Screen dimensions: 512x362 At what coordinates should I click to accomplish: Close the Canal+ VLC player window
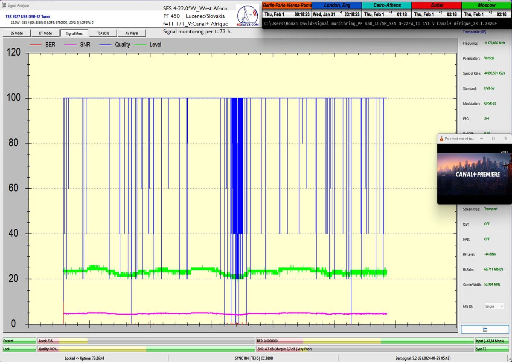coord(506,138)
